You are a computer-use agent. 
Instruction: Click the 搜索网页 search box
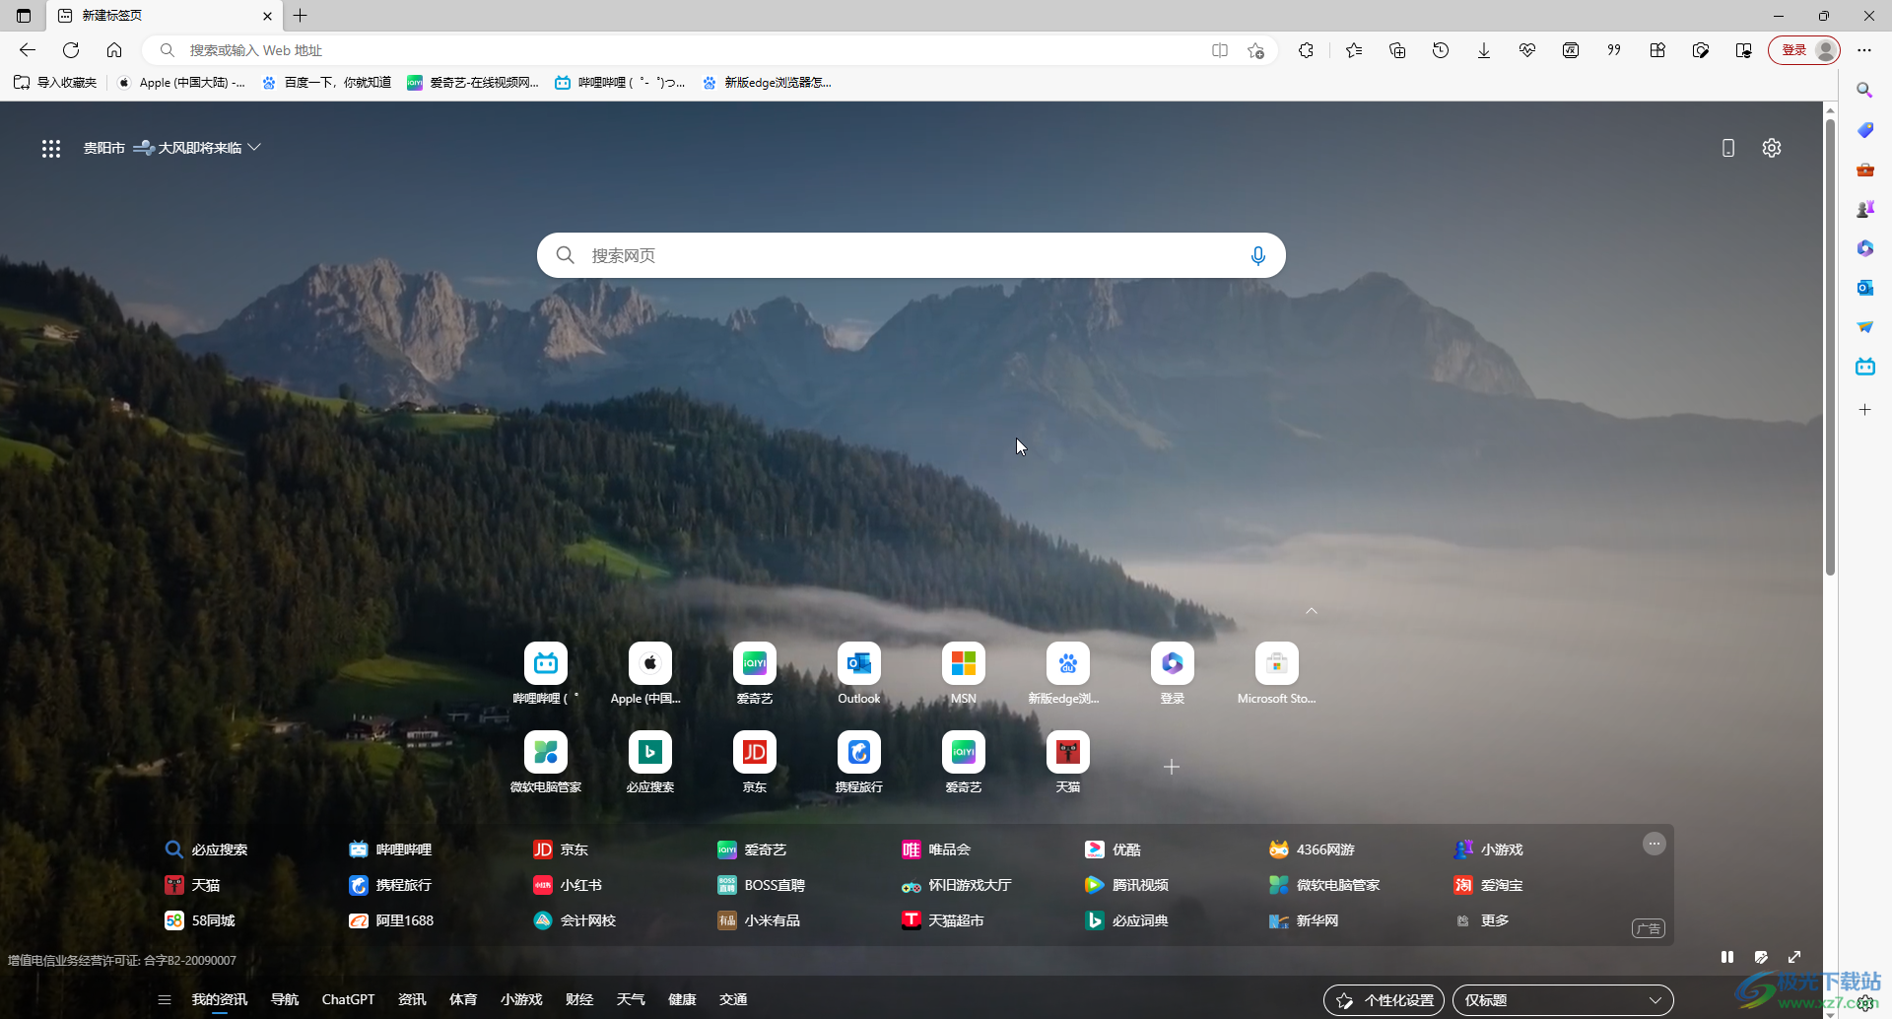(907, 256)
